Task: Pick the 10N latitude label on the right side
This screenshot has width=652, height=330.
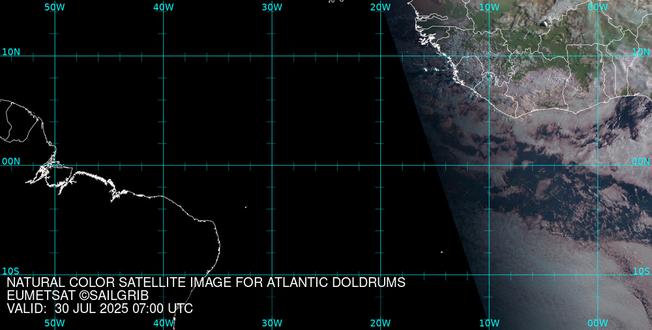Action: click(x=641, y=52)
